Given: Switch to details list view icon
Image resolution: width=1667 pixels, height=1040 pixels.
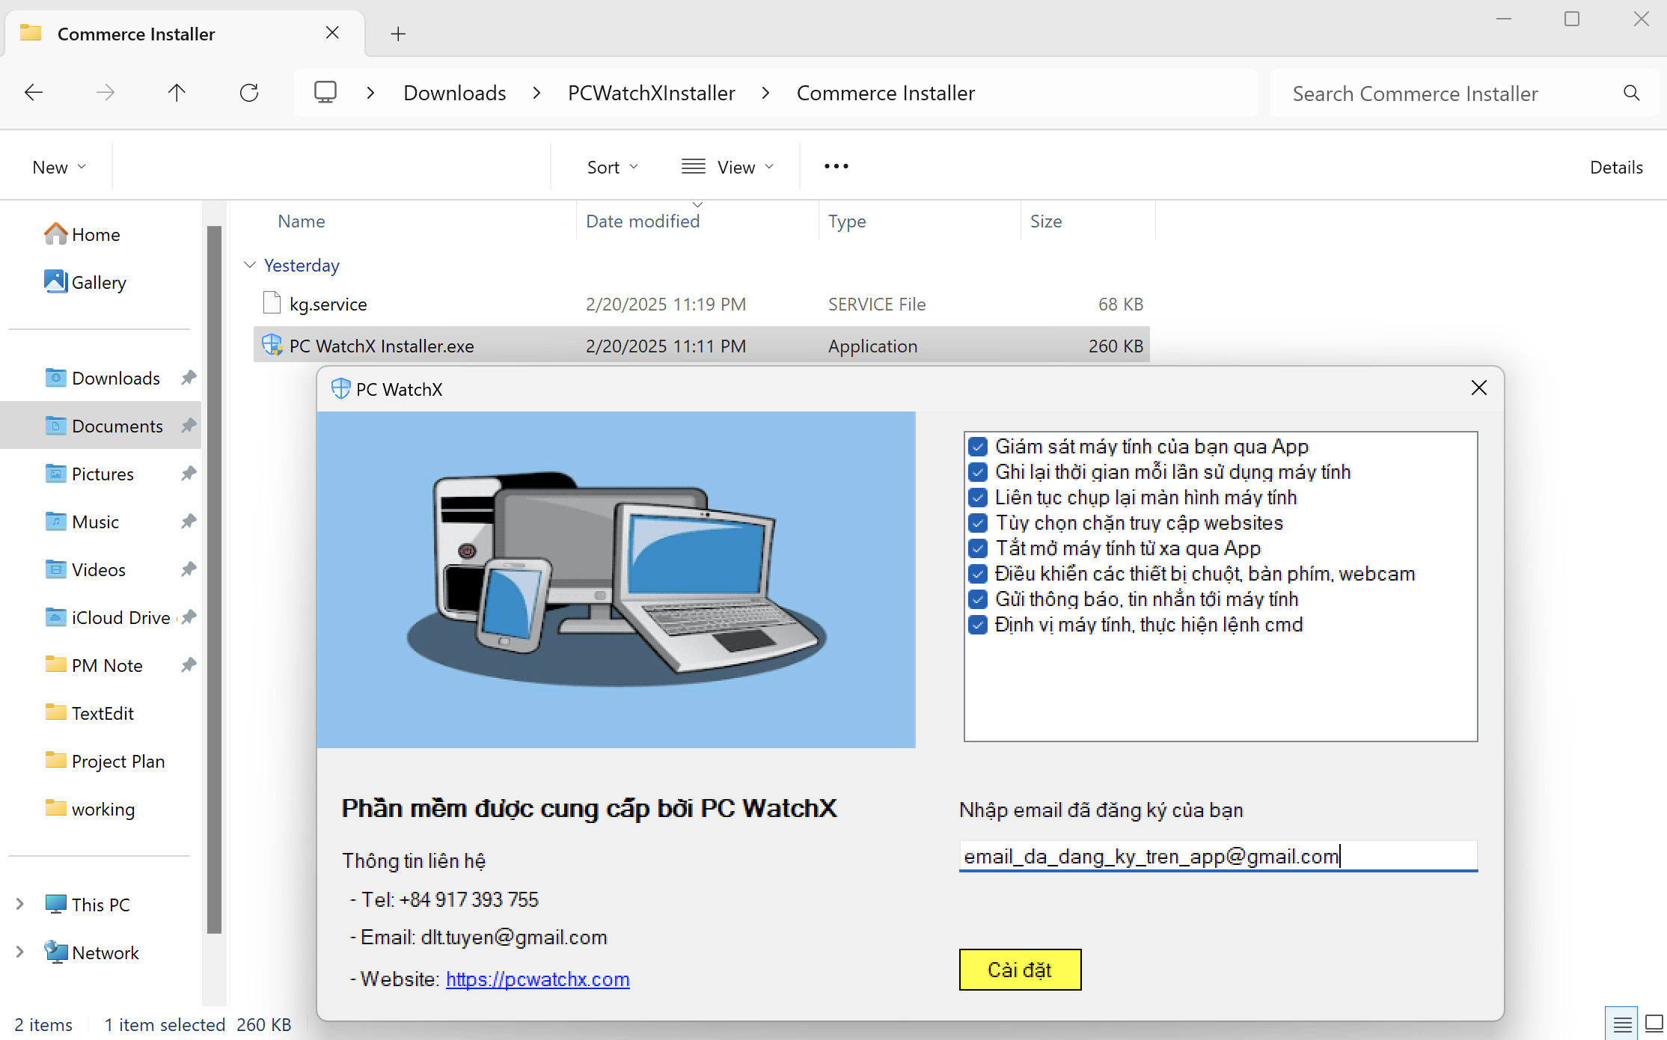Looking at the screenshot, I should [1622, 1024].
